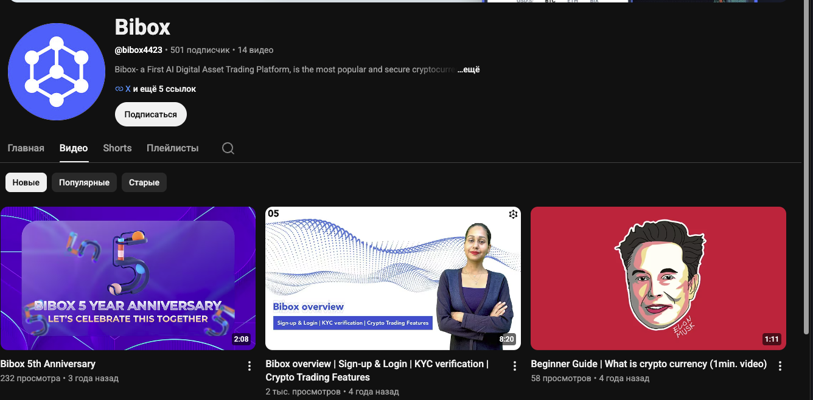813x400 pixels.
Task: Click the 2 тыс. просмотров view count
Action: (303, 391)
